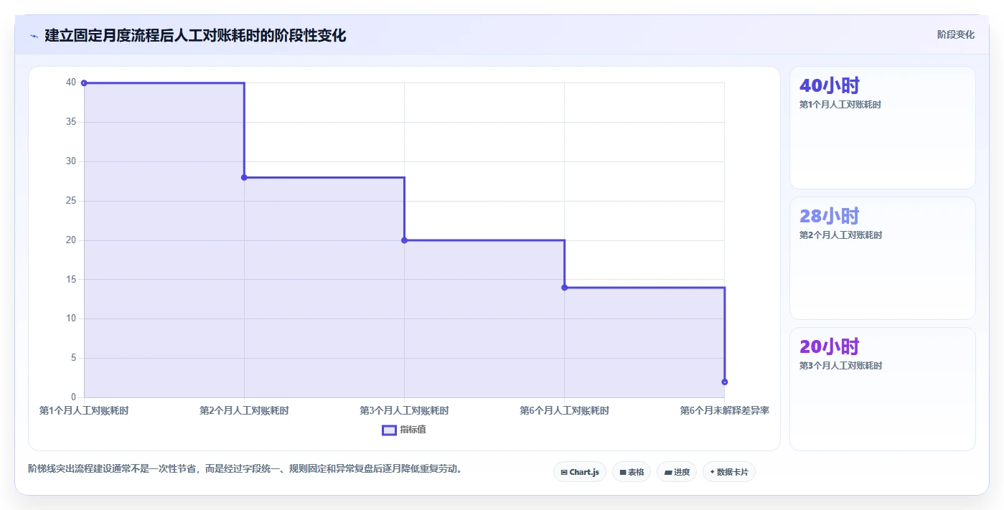1004x510 pixels.
Task: Click the y-axis value 5
Action: [x=73, y=358]
